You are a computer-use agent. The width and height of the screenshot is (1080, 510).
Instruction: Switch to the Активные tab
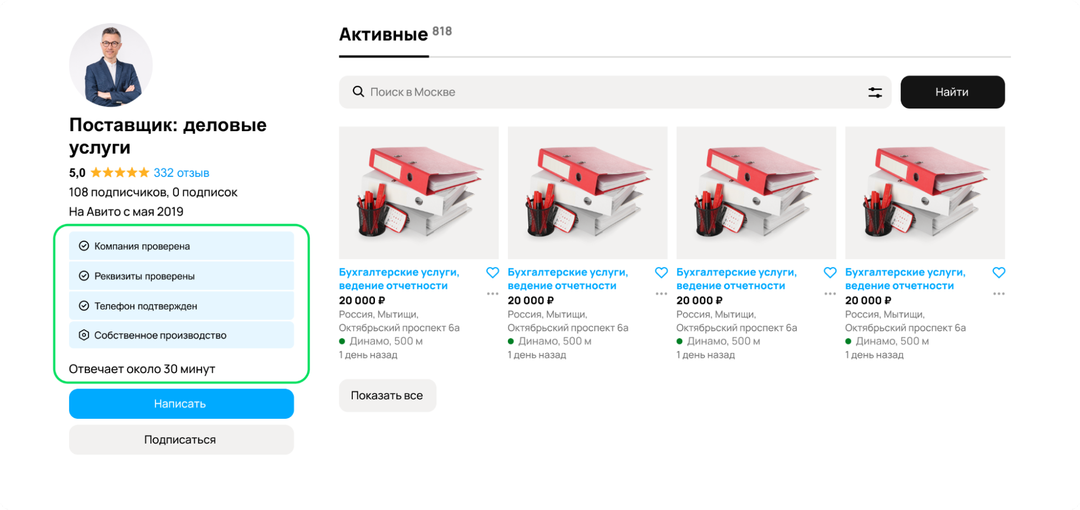click(384, 35)
